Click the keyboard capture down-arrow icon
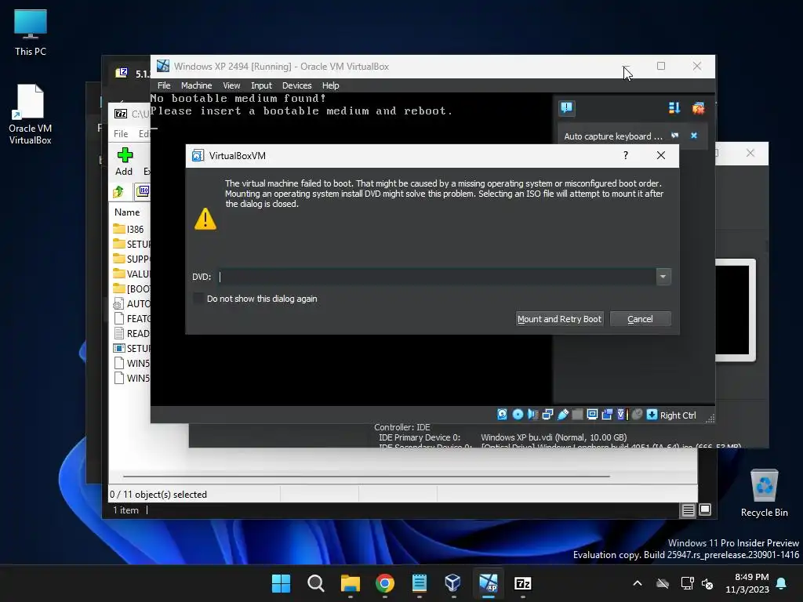The height and width of the screenshot is (602, 803). click(652, 414)
